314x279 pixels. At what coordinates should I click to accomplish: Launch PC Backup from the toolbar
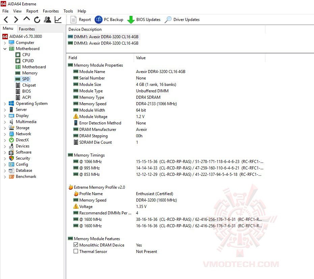coord(109,20)
